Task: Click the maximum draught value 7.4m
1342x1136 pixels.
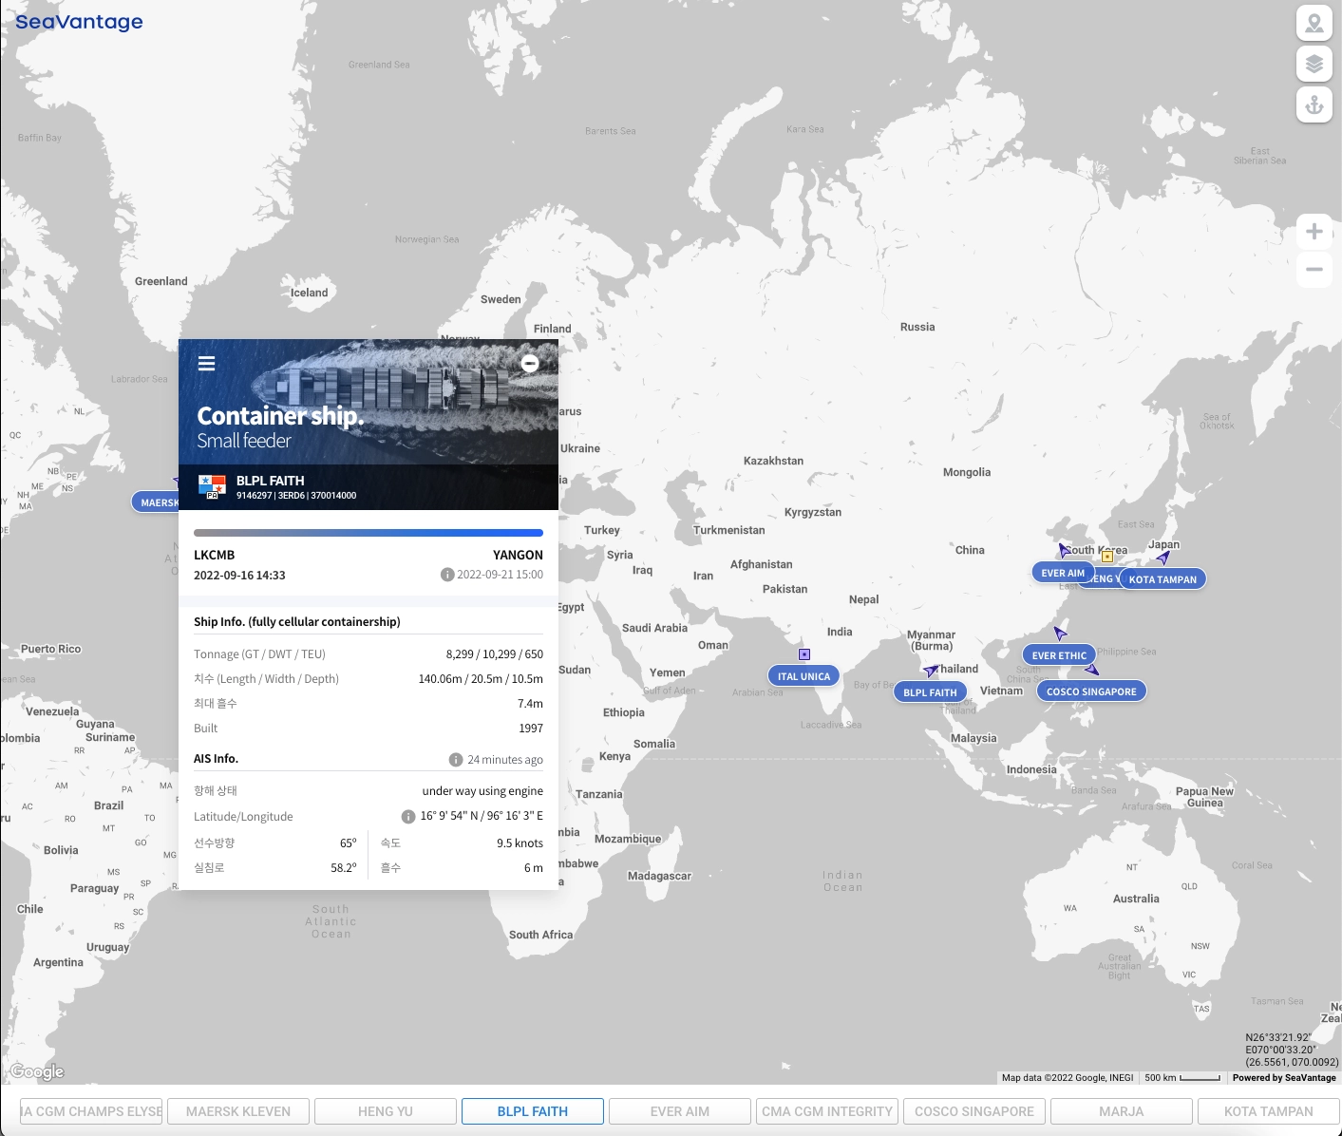Action: coord(530,704)
